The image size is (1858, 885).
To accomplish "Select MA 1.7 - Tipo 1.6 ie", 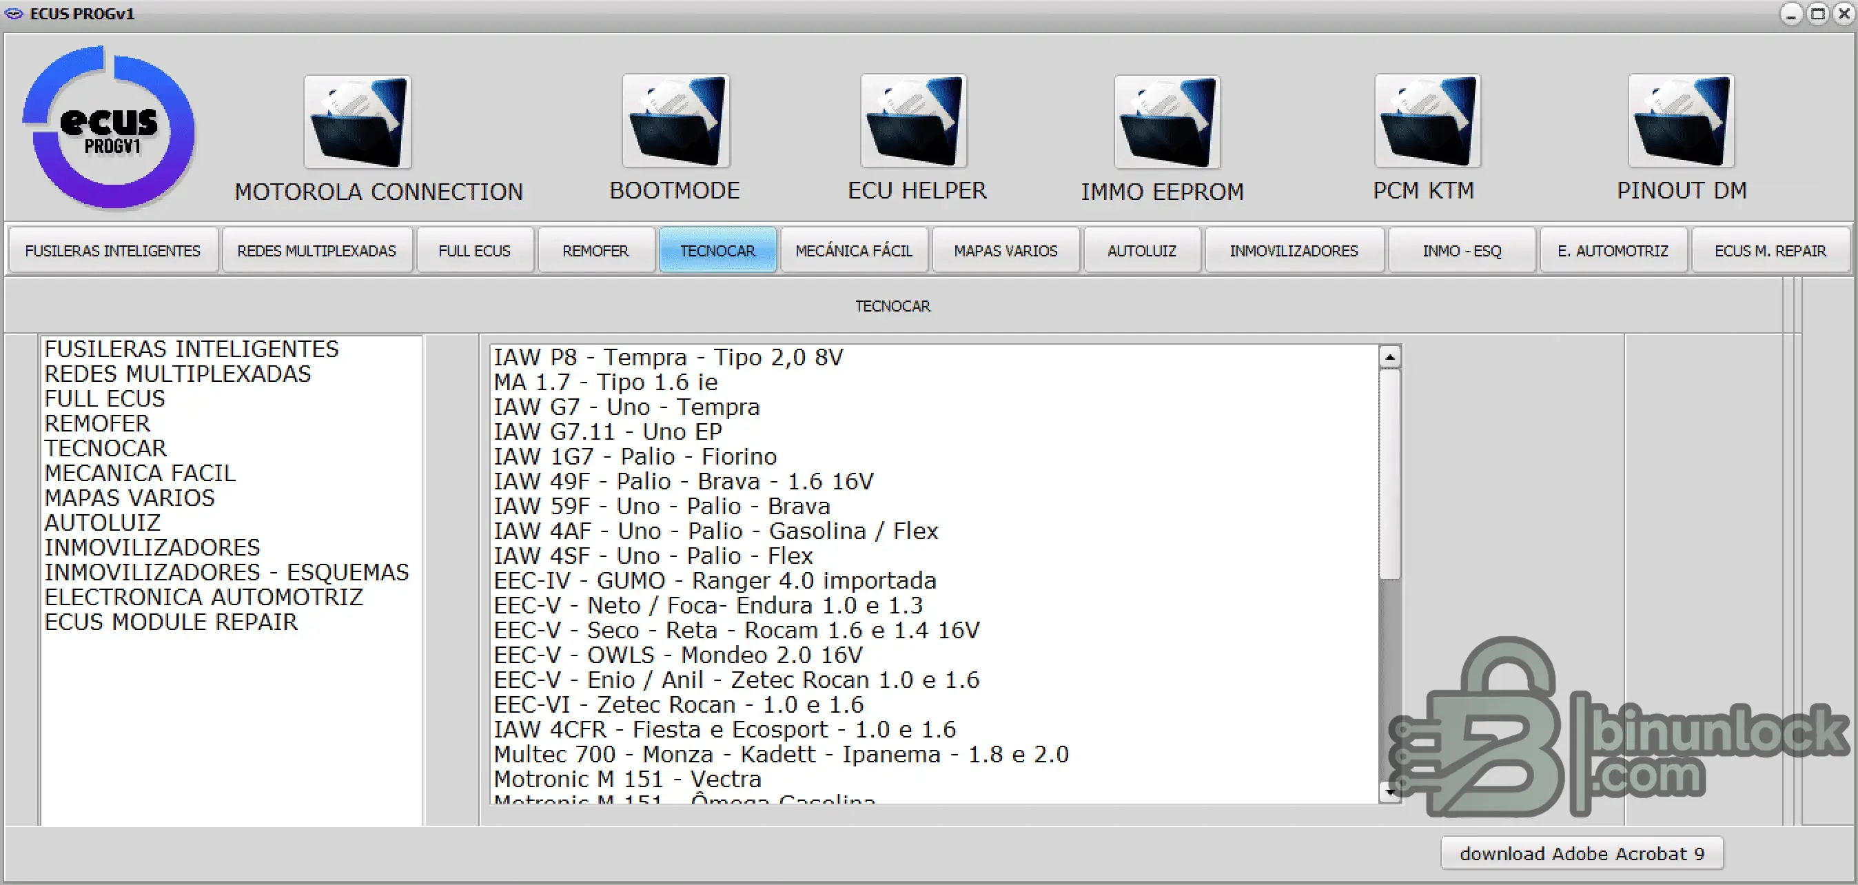I will click(x=606, y=383).
